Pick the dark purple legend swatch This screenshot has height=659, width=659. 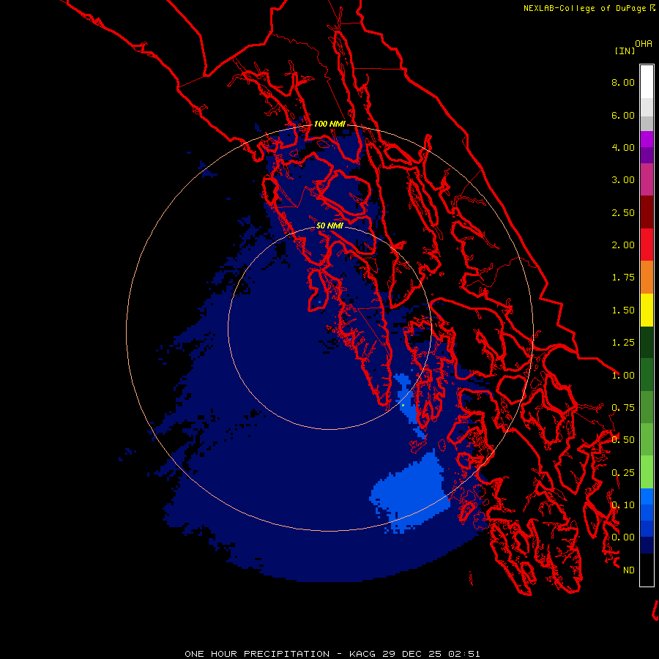click(647, 155)
